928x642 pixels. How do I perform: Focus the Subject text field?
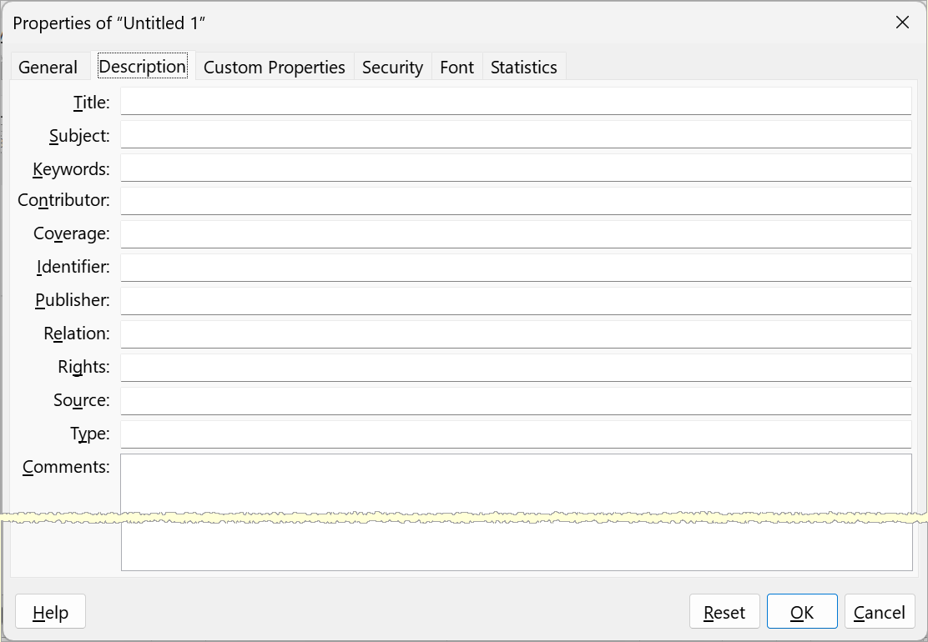pos(516,135)
